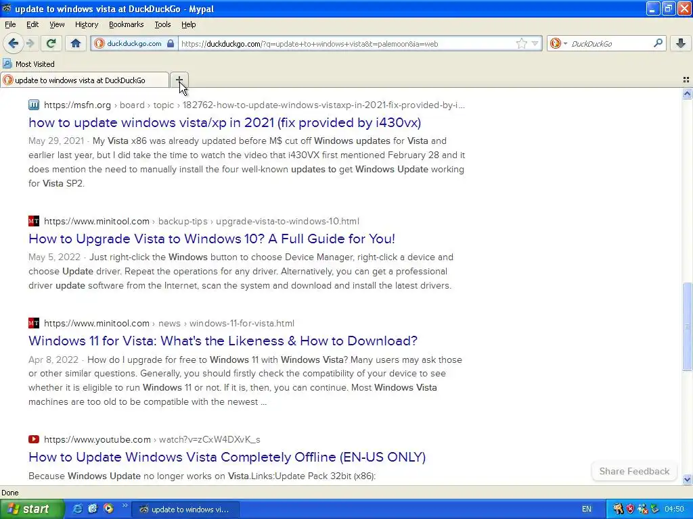Click the scrollbar down arrow

tap(687, 479)
